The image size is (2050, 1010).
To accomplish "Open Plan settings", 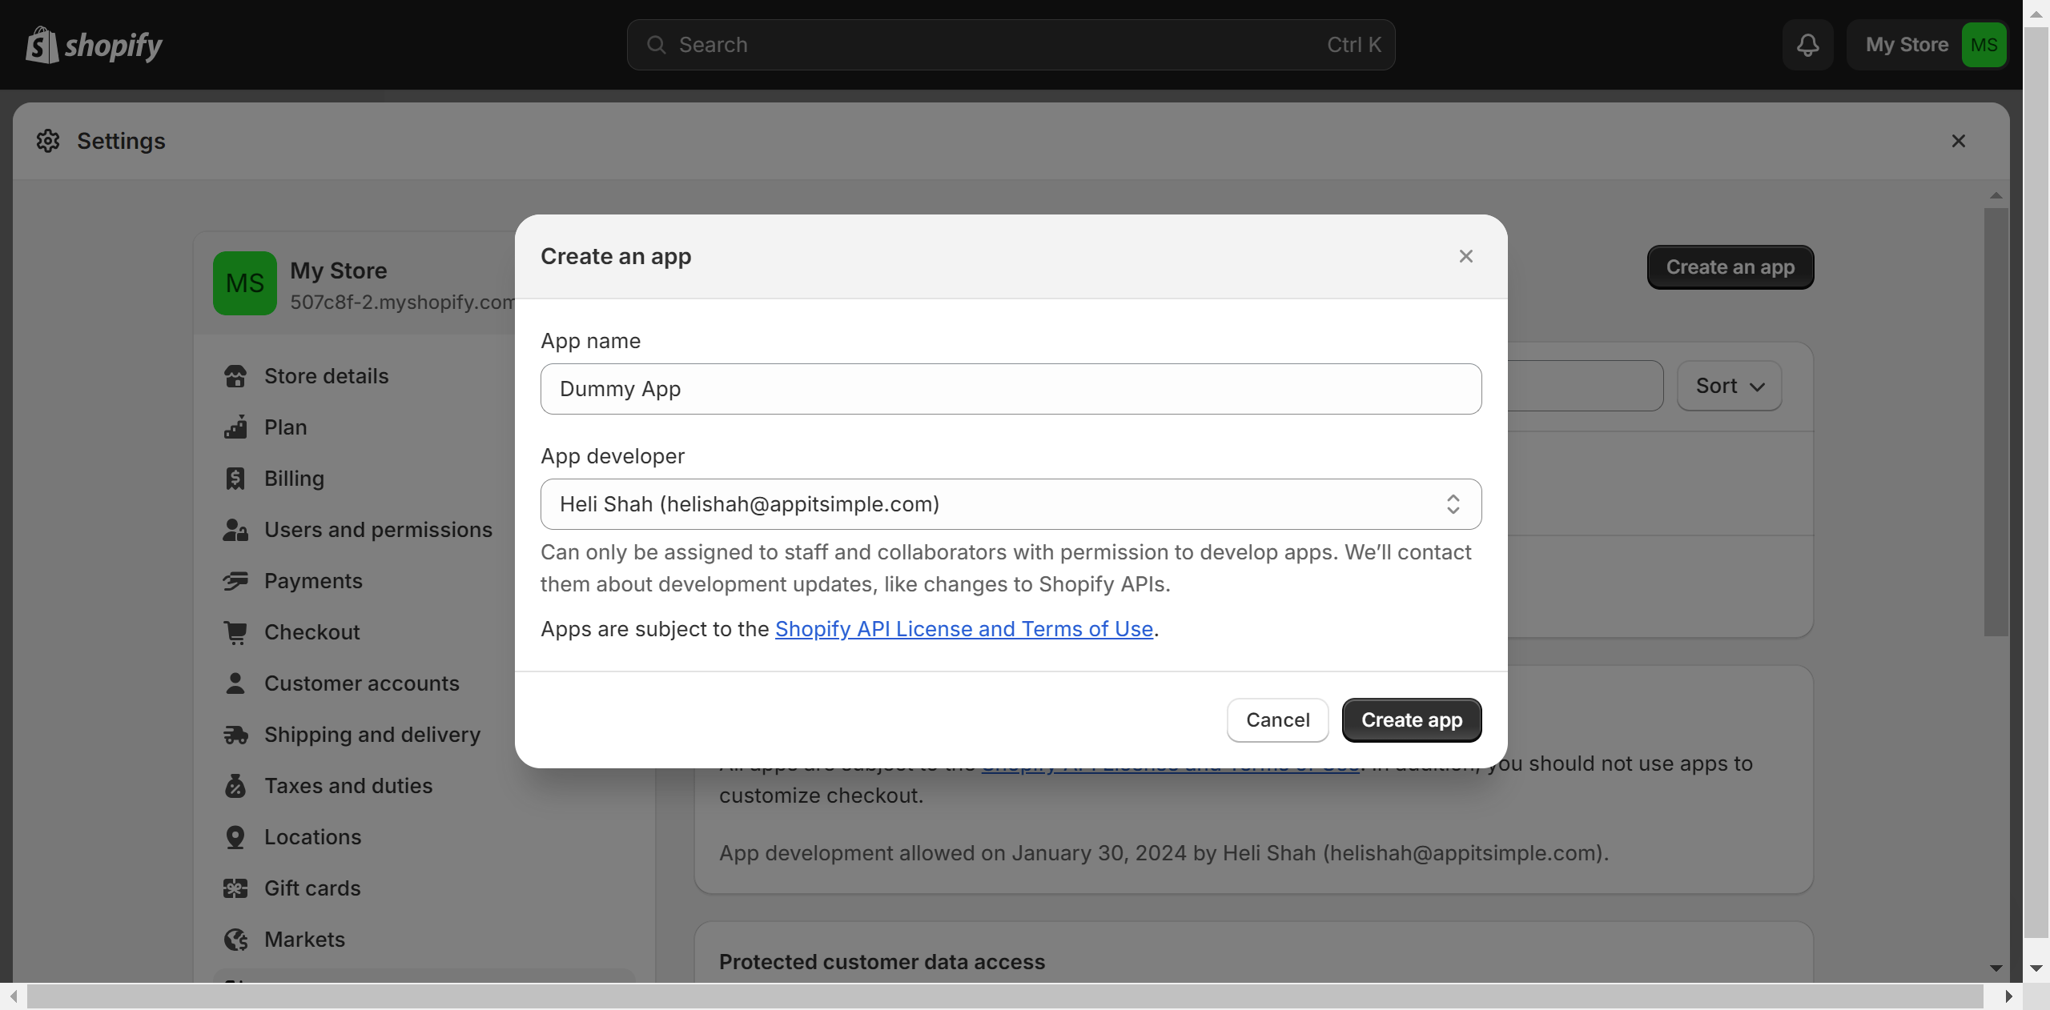I will (285, 427).
